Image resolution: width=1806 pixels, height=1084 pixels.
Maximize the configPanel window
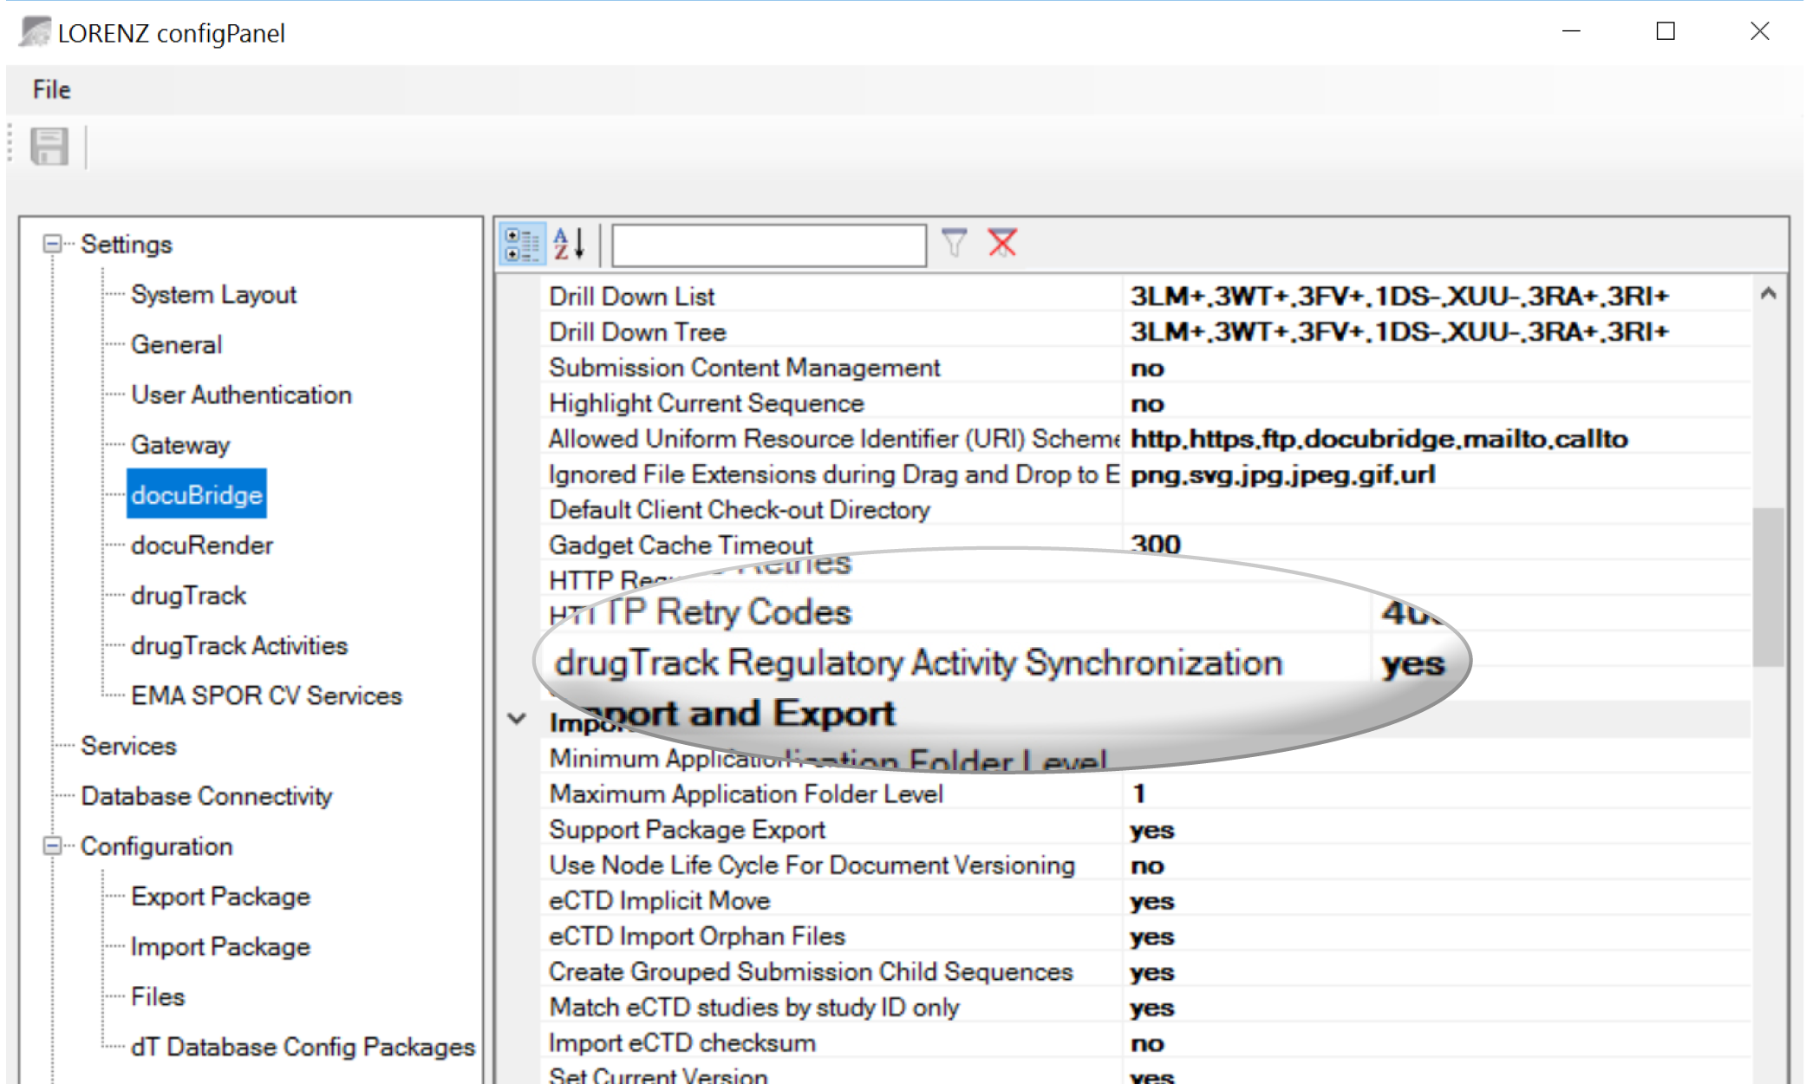point(1665,32)
